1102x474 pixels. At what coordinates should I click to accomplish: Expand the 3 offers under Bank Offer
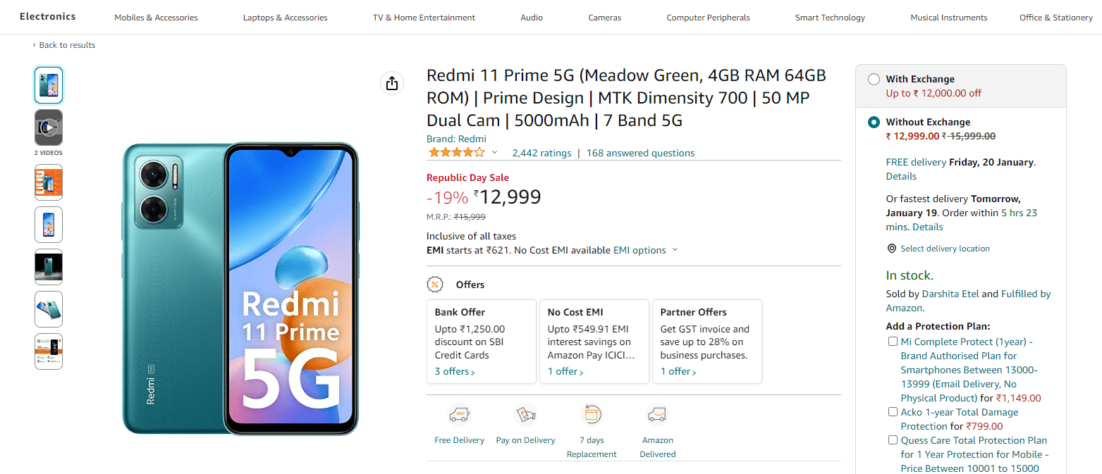coord(452,371)
